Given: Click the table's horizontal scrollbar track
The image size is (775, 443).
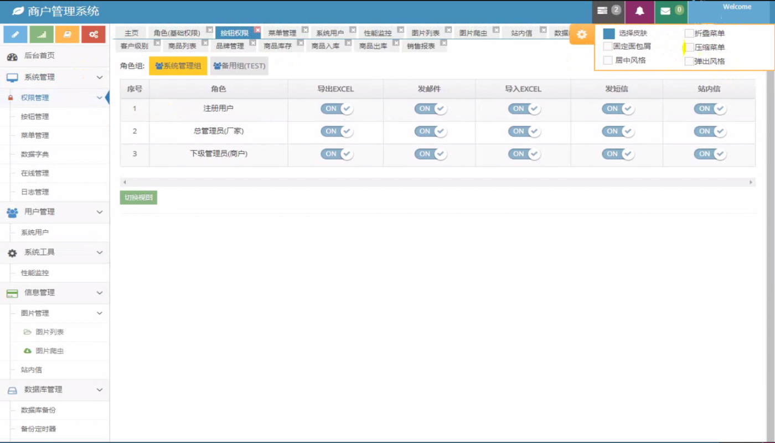Looking at the screenshot, I should [437, 182].
